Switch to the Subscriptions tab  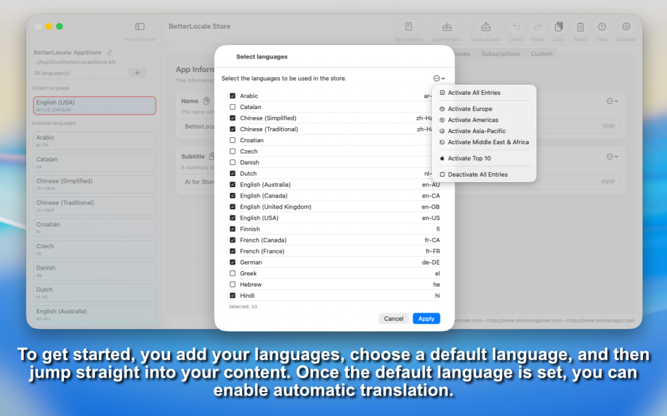(x=500, y=54)
